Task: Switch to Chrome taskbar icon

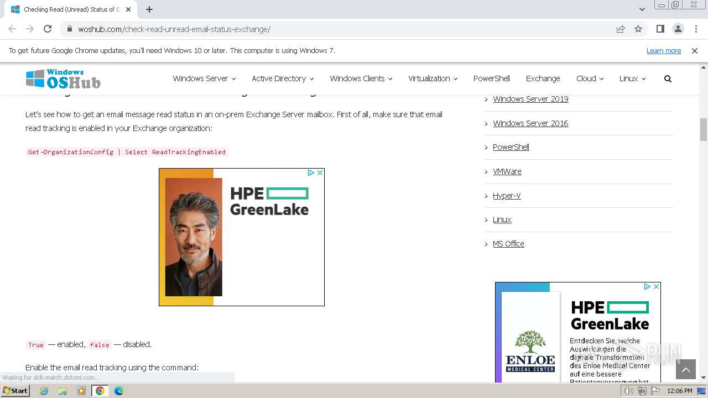Action: pyautogui.click(x=100, y=391)
